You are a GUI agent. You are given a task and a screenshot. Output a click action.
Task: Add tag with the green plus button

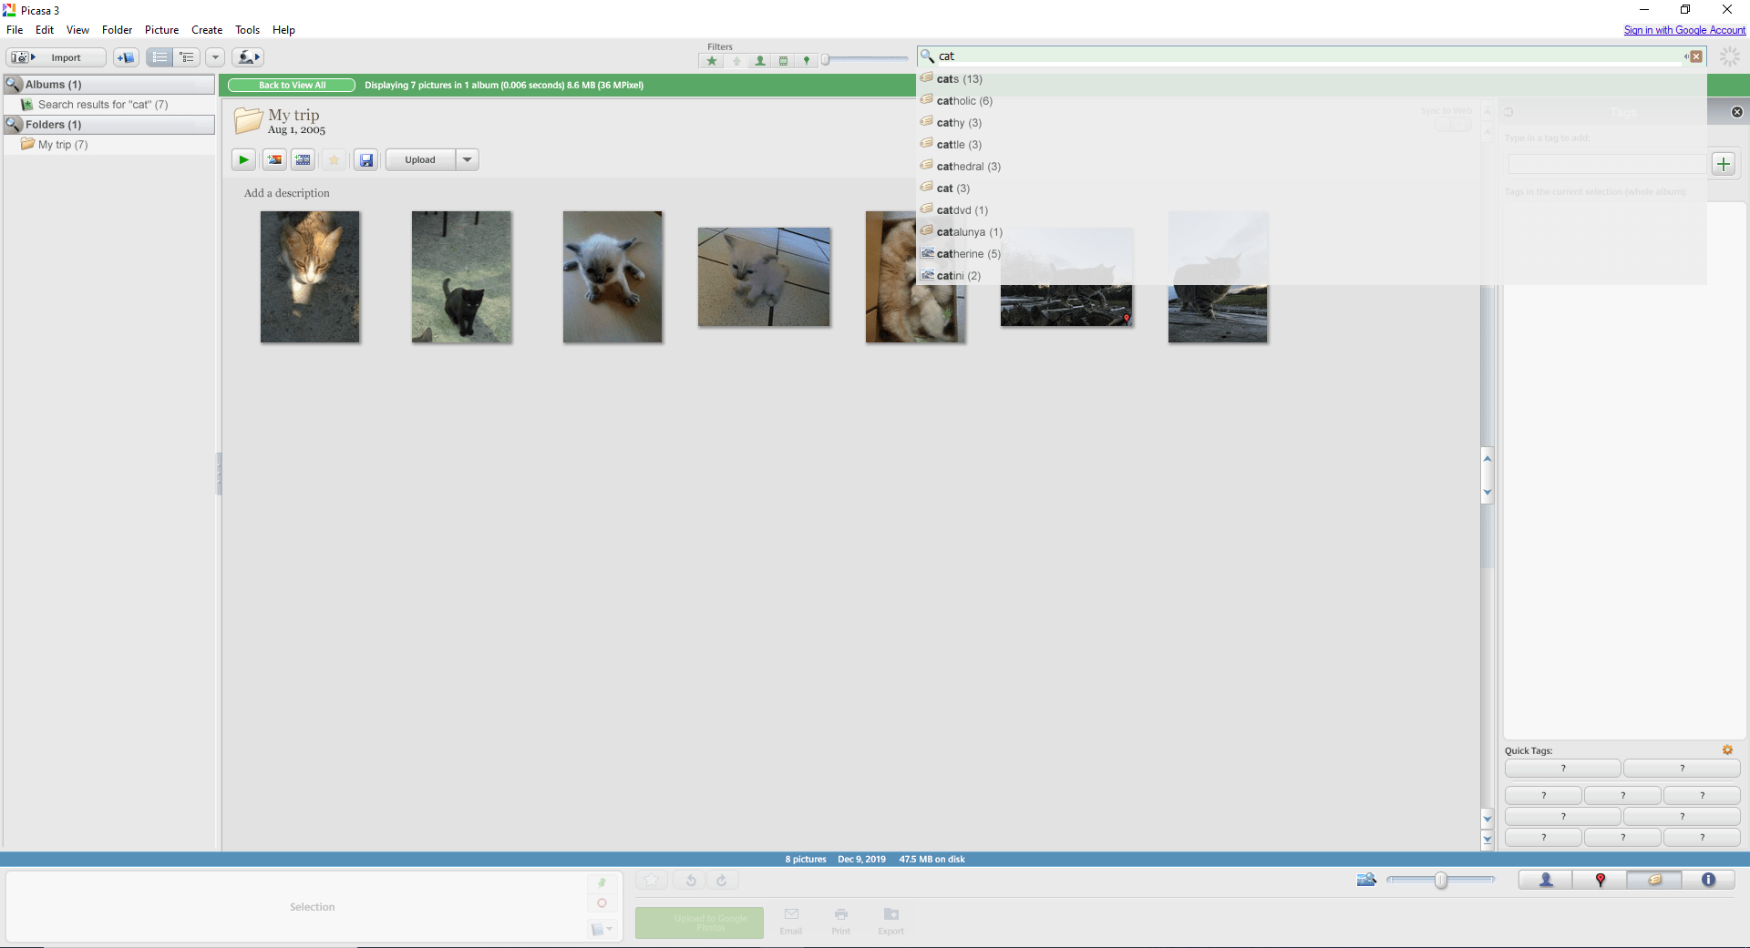[x=1724, y=165]
